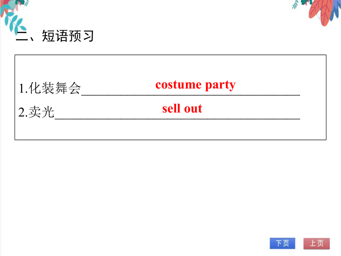The image size is (341, 256).
Task: Click the item number '2.' label
Action: pos(23,113)
